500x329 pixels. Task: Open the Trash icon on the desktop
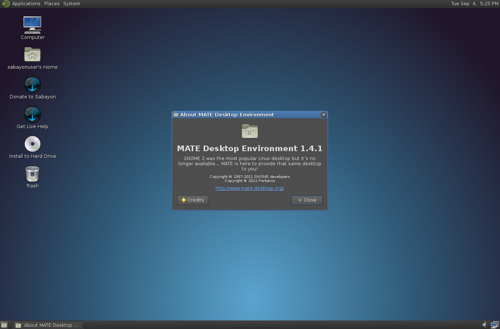[x=32, y=174]
